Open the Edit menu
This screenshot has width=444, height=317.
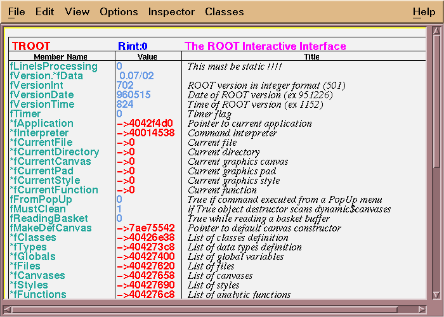[44, 12]
